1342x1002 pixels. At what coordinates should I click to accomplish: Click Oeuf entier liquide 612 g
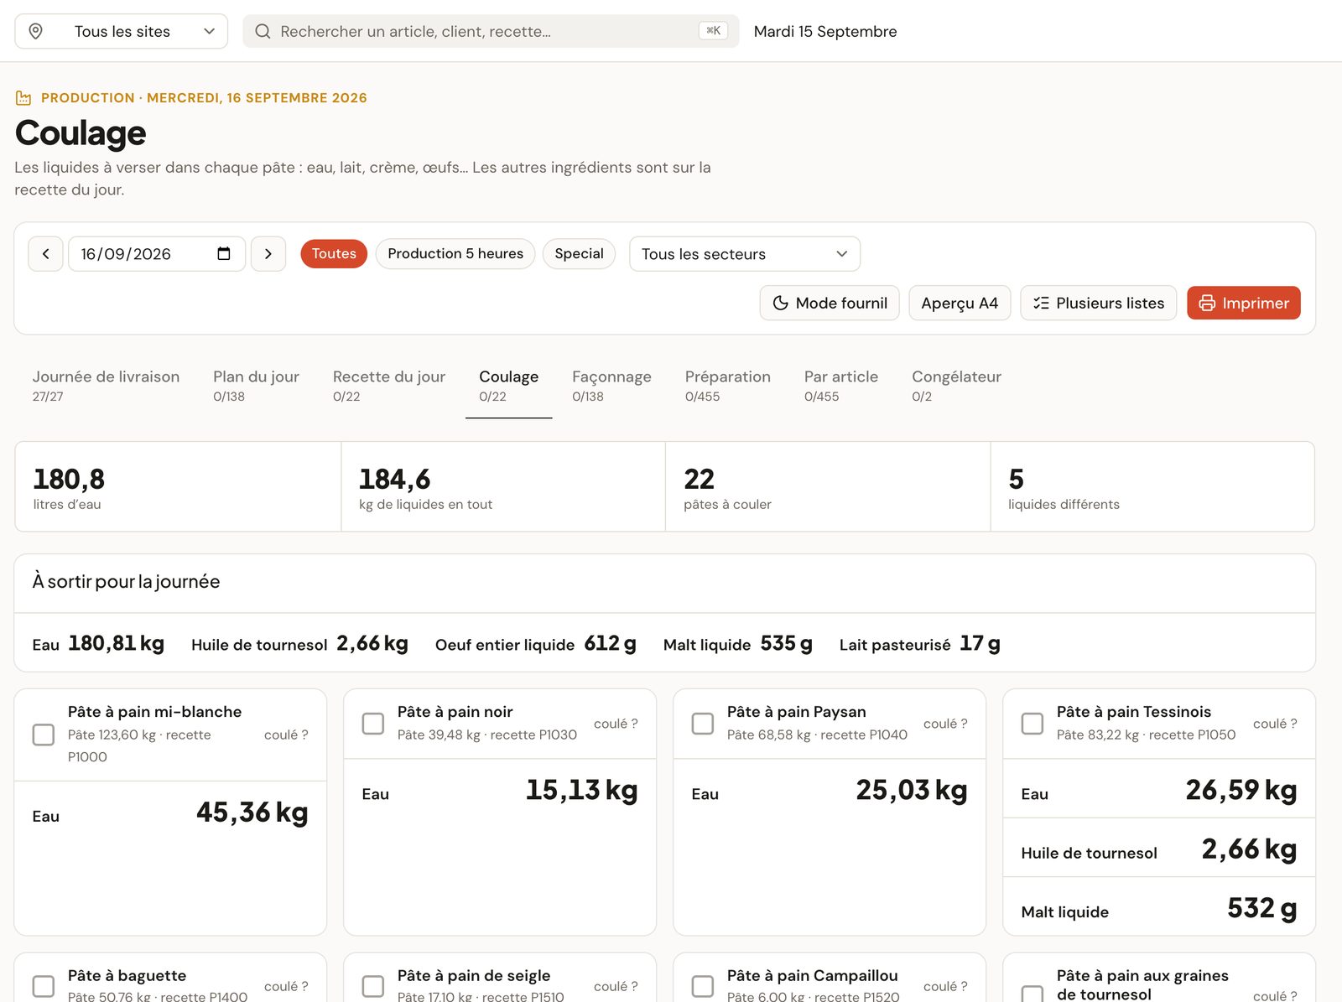[x=535, y=643]
